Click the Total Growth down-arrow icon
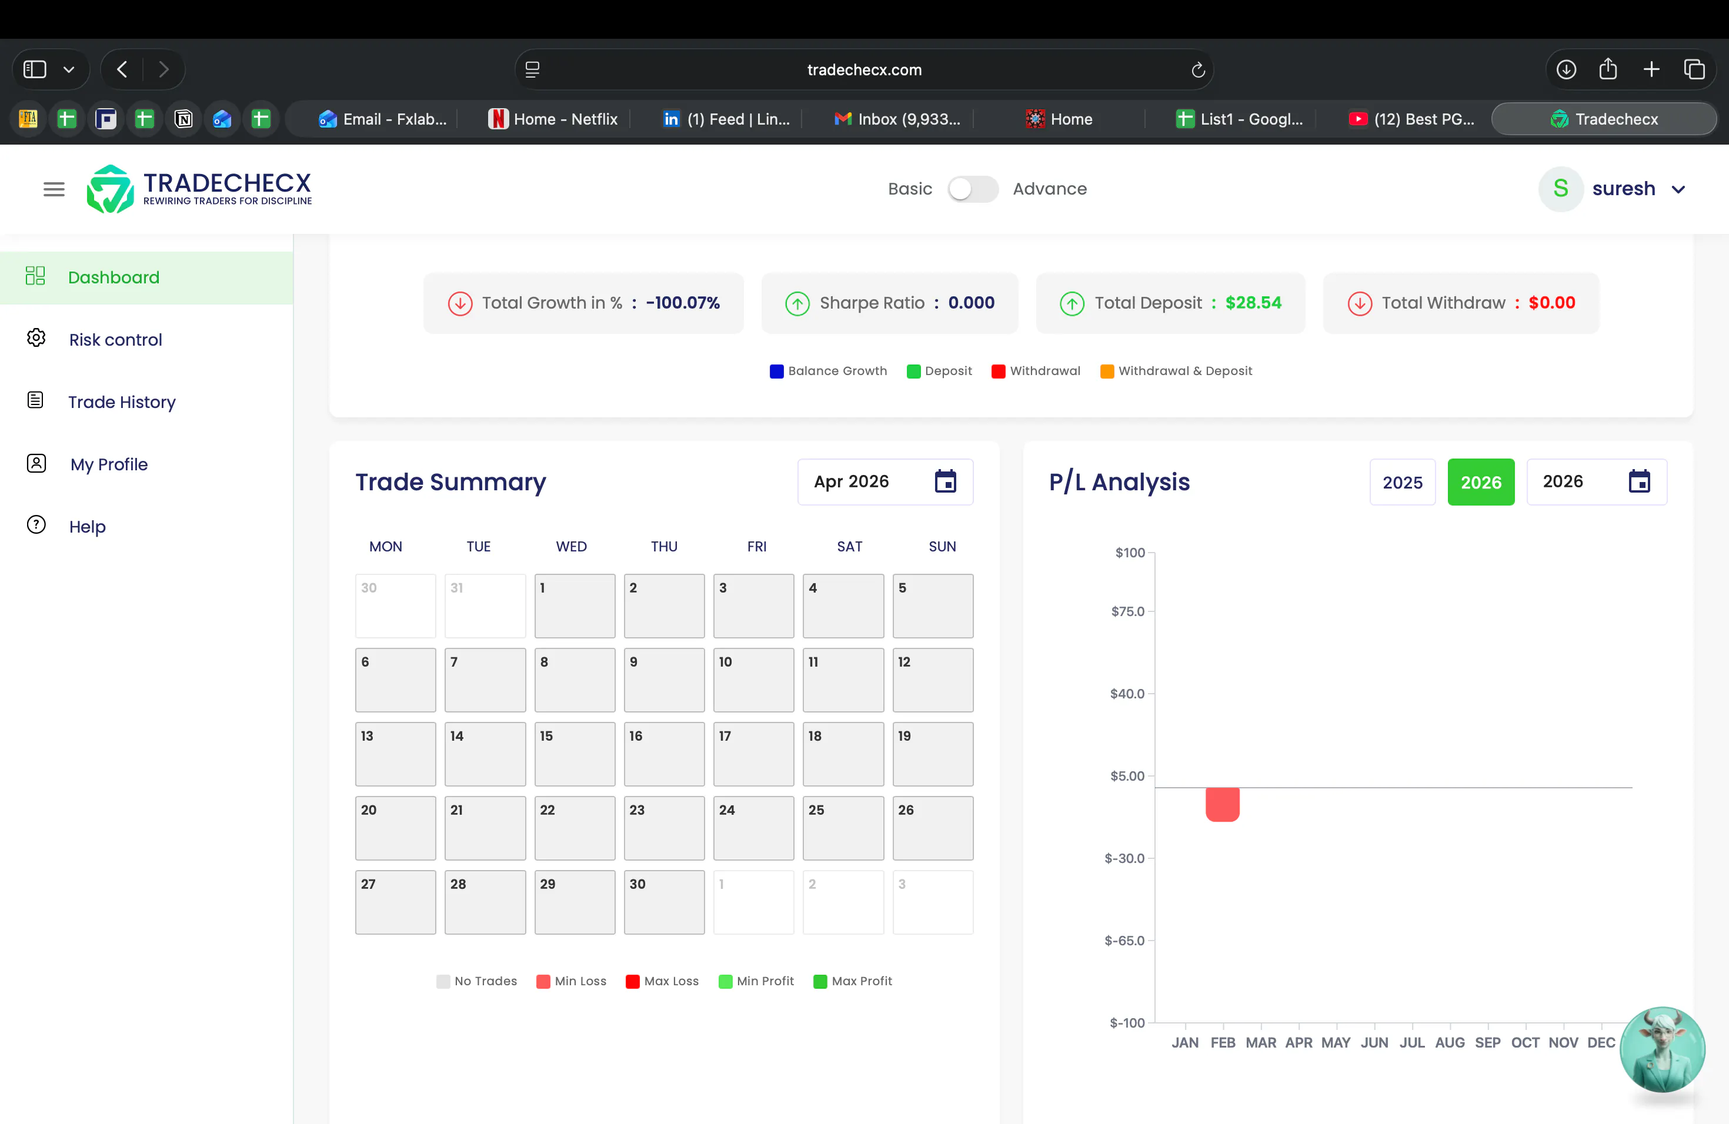 pos(460,303)
